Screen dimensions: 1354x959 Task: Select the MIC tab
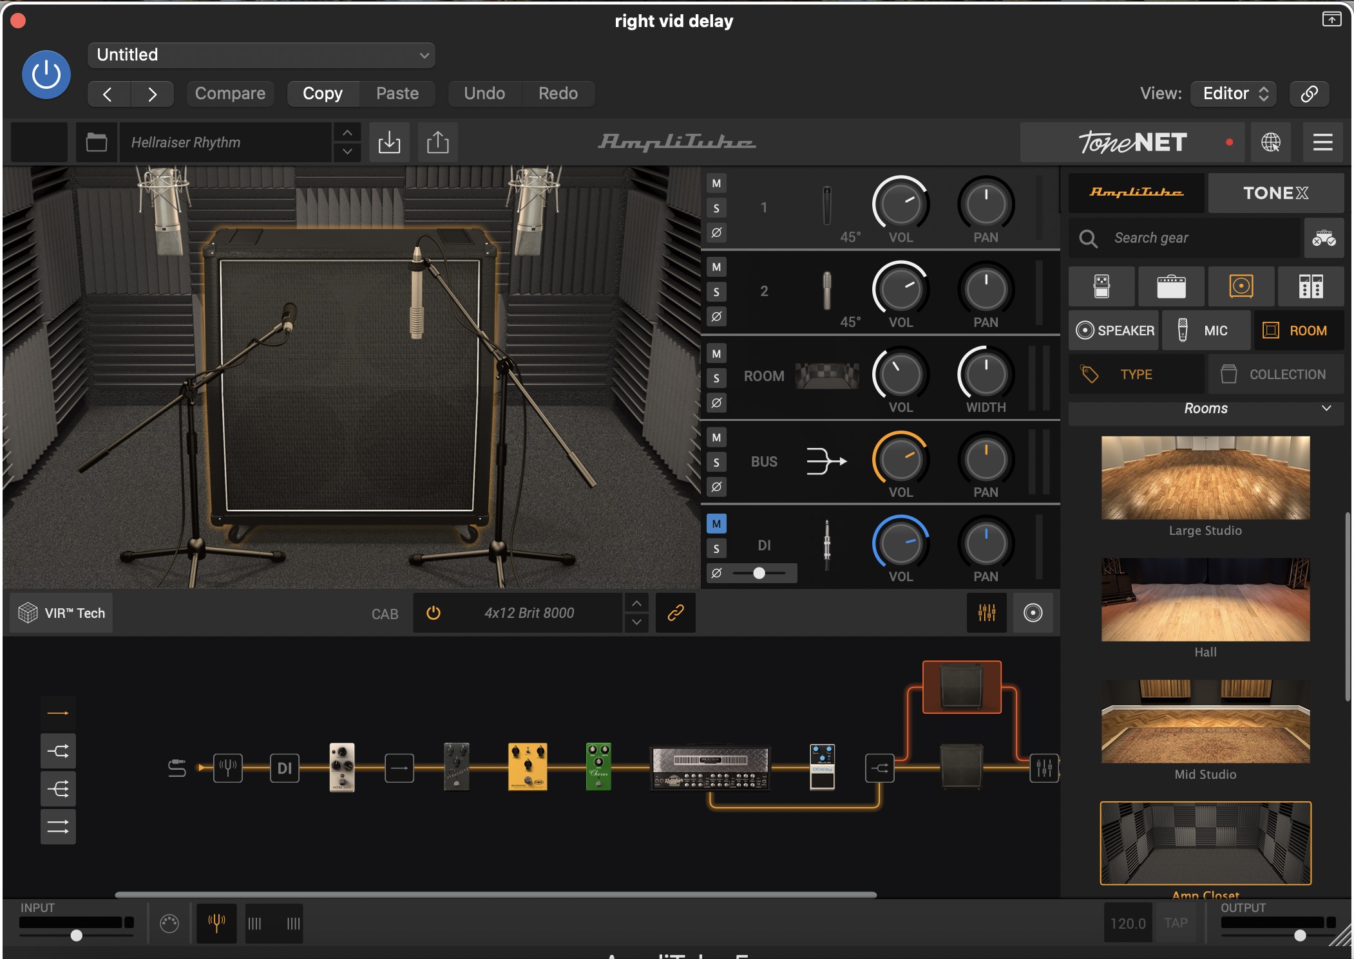click(x=1206, y=331)
